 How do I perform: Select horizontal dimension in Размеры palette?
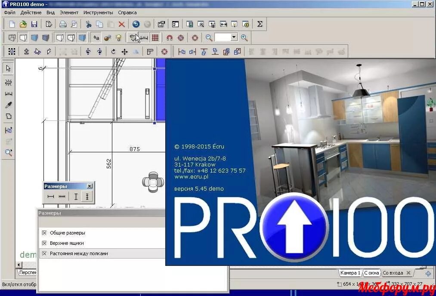(51, 197)
